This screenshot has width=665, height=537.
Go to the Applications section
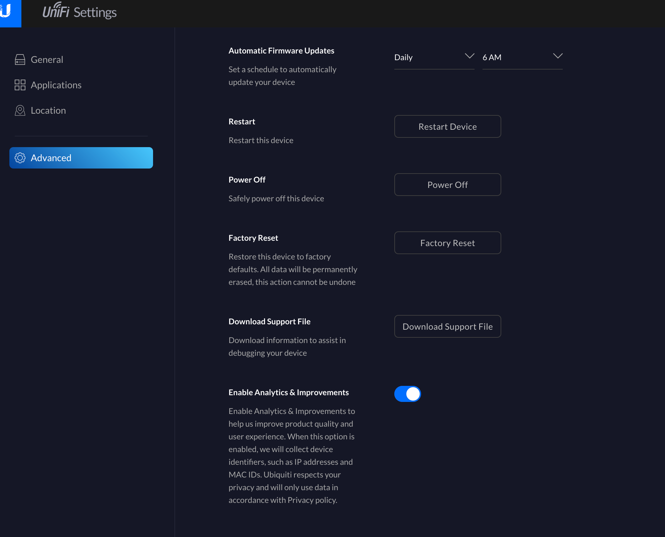click(x=56, y=85)
